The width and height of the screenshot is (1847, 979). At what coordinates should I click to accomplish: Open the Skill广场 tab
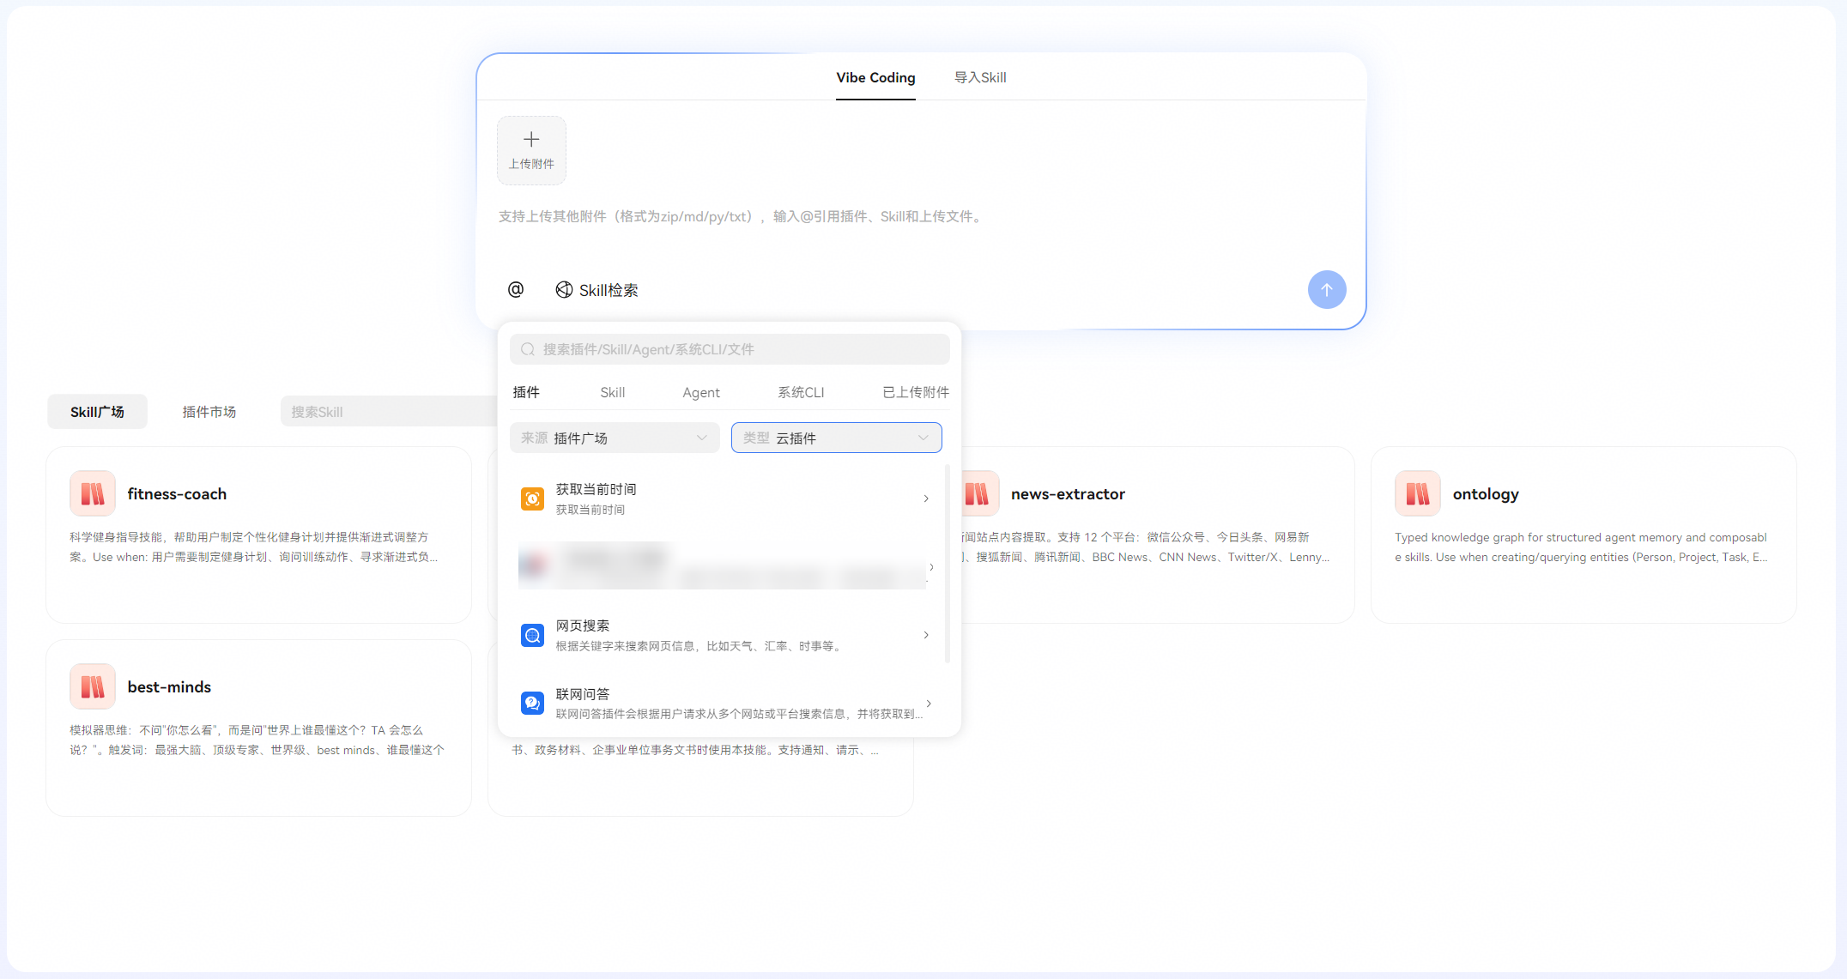point(97,412)
